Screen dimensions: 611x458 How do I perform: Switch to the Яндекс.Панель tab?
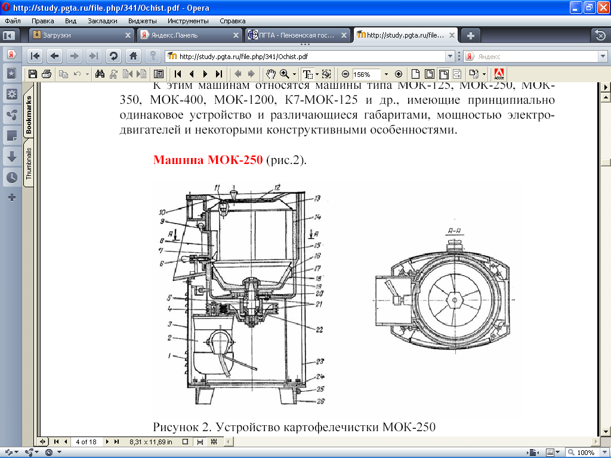(184, 35)
